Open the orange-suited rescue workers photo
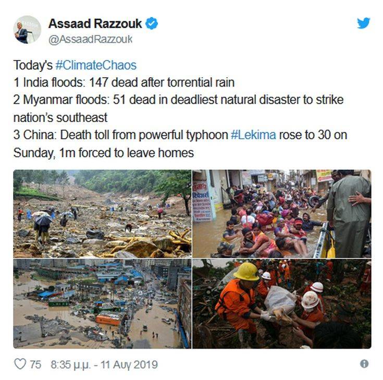The image size is (383, 380). 282,304
